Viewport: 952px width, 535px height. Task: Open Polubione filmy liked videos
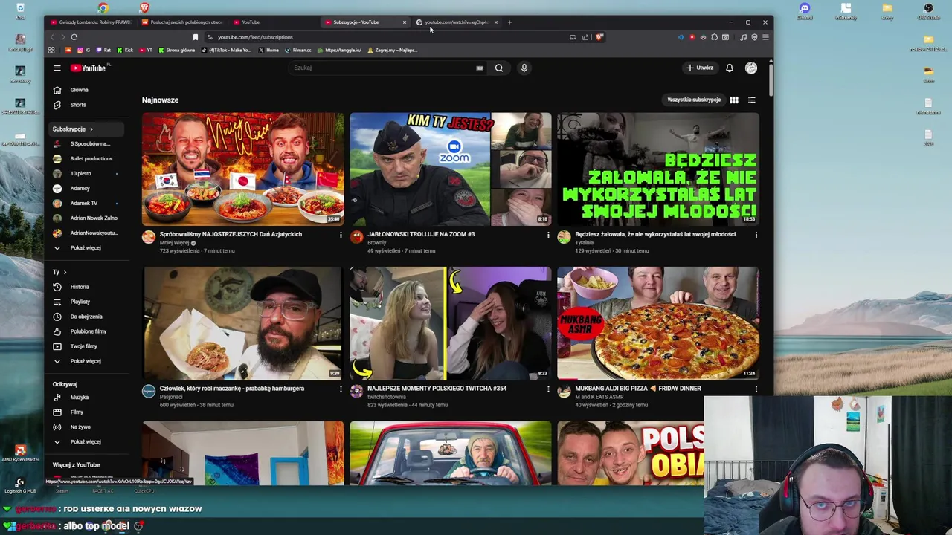click(x=86, y=331)
